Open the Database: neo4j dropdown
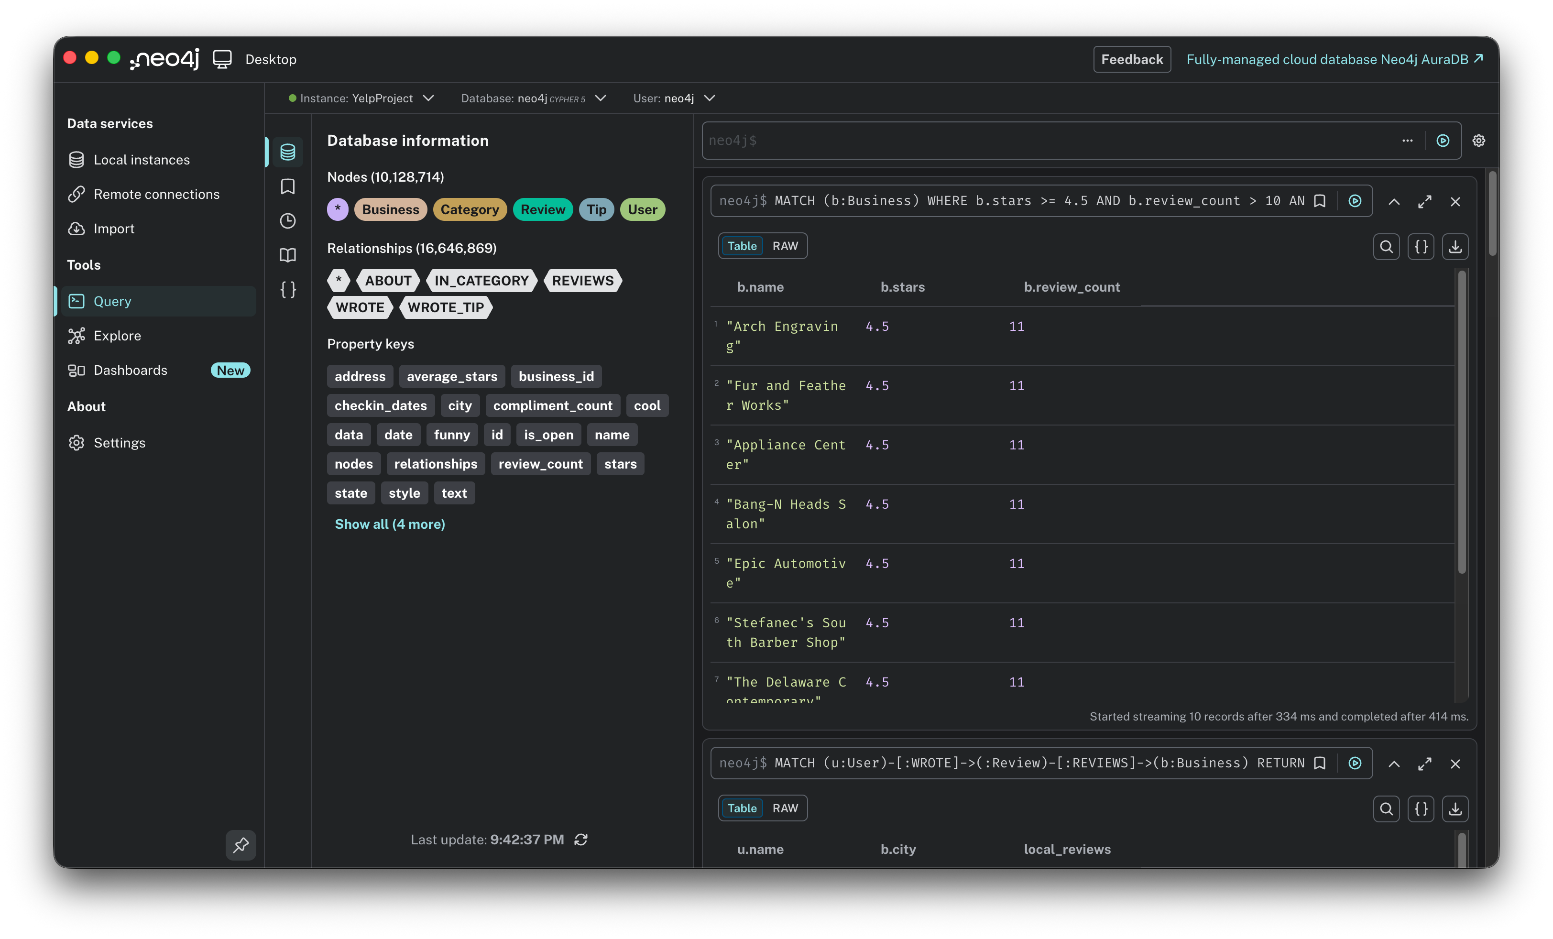 (533, 98)
